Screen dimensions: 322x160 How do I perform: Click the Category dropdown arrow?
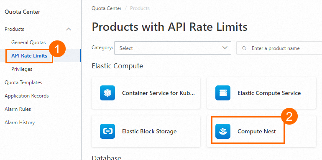coord(225,48)
